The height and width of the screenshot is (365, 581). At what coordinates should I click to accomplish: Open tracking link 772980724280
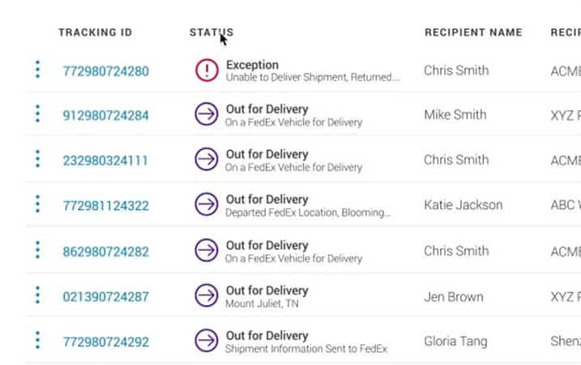coord(105,71)
